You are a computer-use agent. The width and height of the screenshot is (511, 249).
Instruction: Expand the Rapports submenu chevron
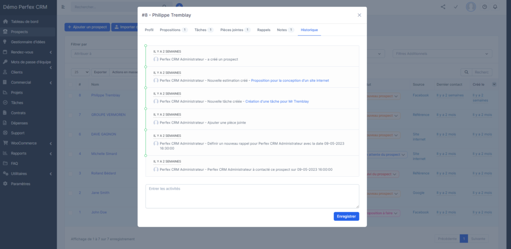(x=51, y=153)
